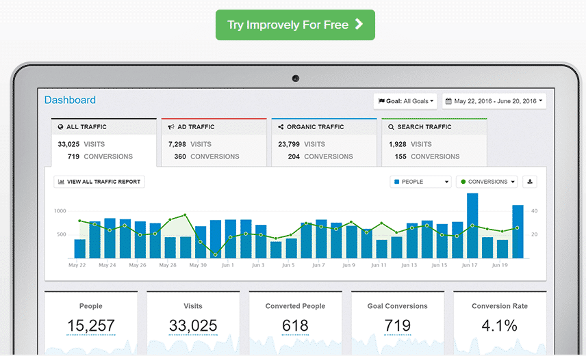Viewport: 586px width, 356px height.
Task: Click the flag icon beside Goal
Action: click(381, 101)
